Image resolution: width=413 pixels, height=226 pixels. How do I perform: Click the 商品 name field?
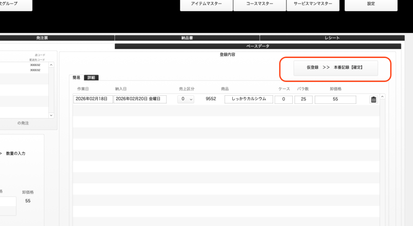(x=249, y=99)
